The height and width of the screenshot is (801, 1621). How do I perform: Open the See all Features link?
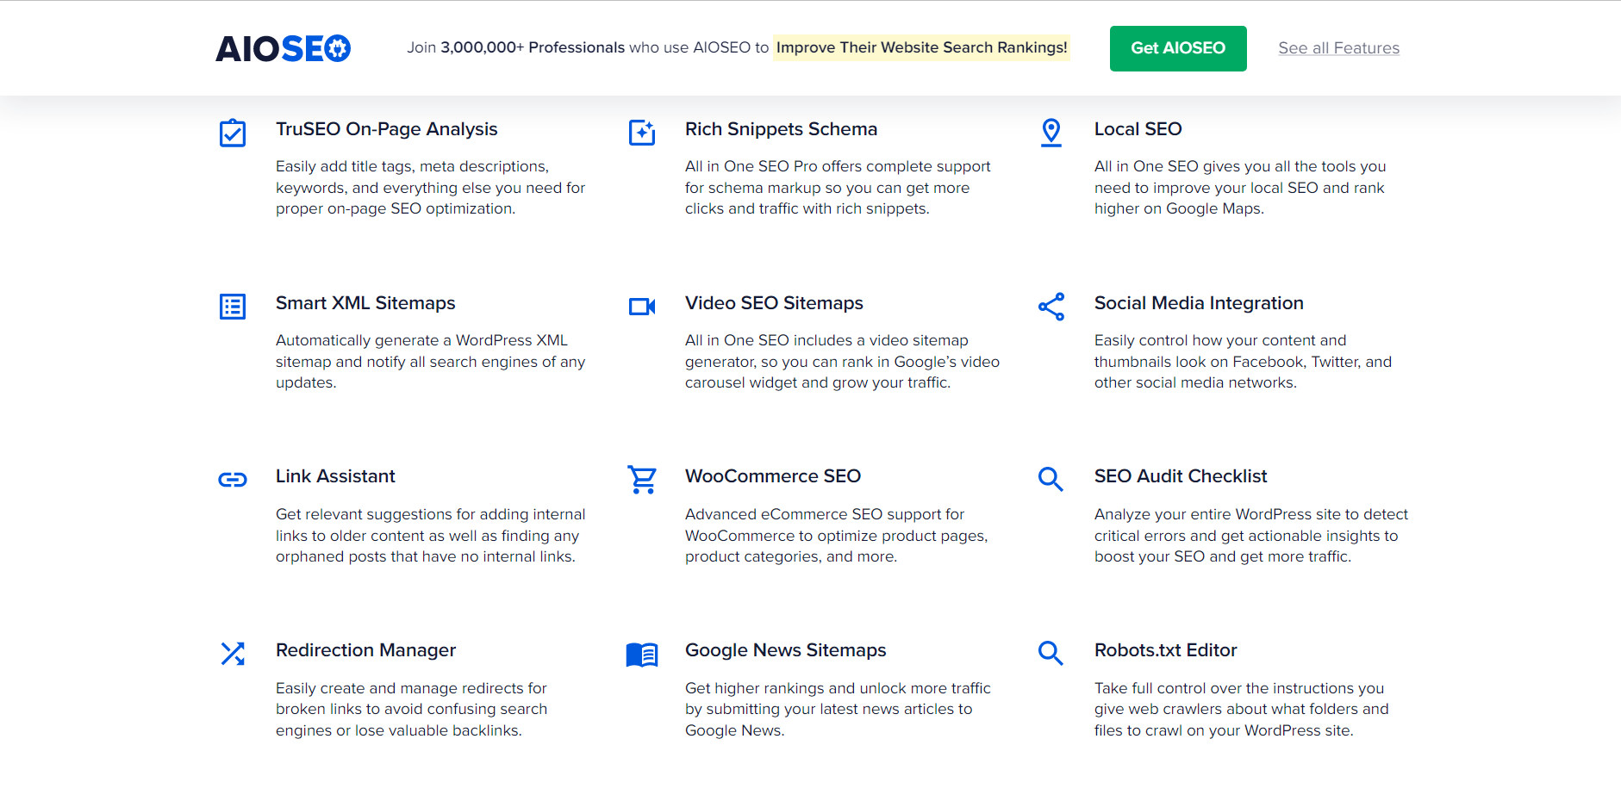tap(1338, 48)
